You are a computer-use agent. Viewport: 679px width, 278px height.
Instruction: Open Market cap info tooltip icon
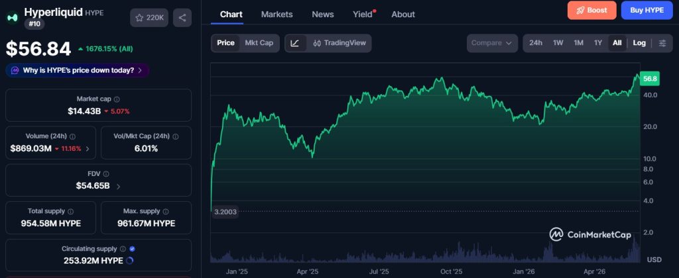117,99
